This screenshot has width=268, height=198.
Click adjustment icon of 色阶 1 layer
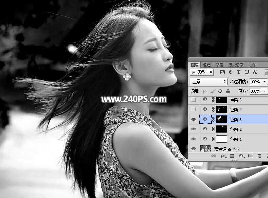205,139
